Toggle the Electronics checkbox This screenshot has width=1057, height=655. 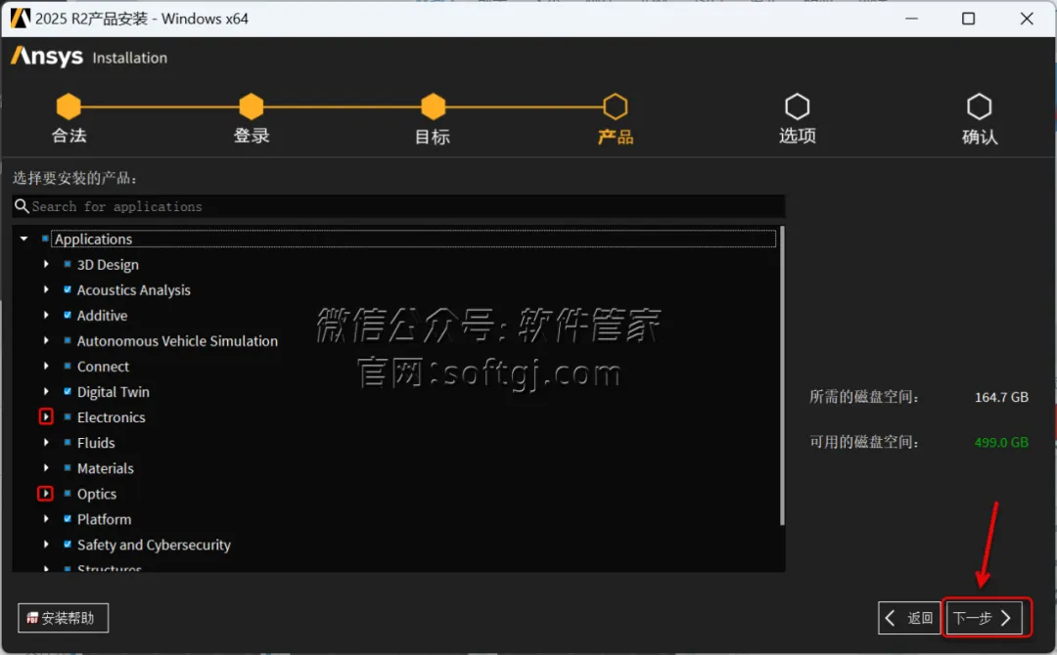[68, 416]
